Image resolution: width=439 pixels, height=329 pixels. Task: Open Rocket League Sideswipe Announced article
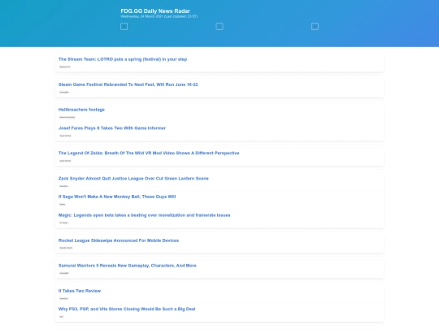119,240
